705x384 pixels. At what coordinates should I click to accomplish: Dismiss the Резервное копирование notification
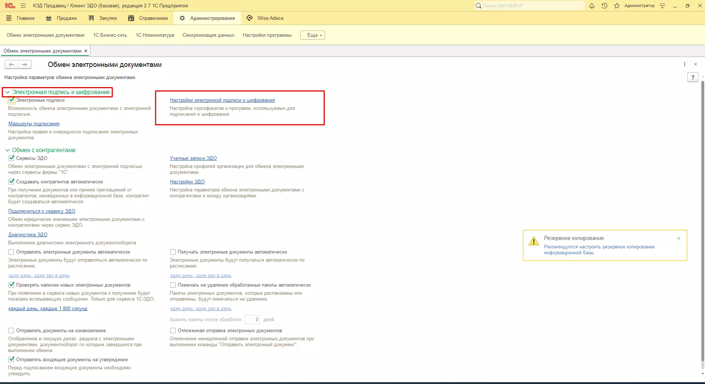(x=679, y=238)
